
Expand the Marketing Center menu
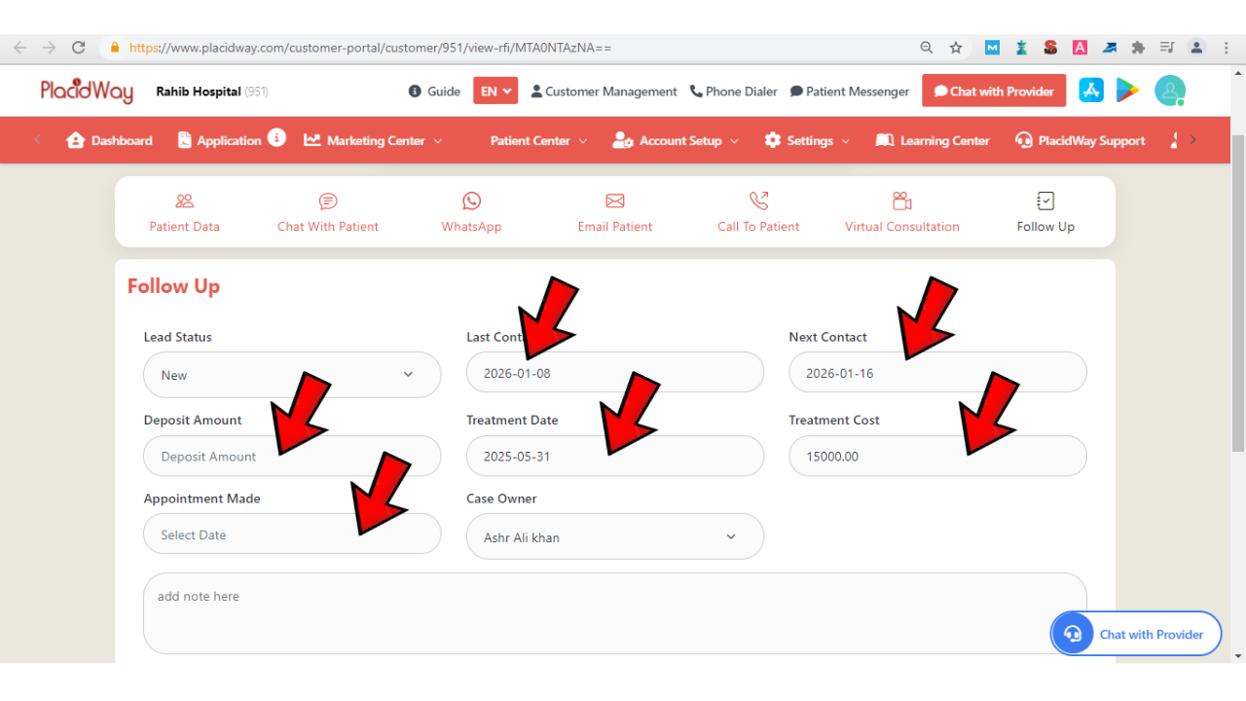[x=374, y=140]
